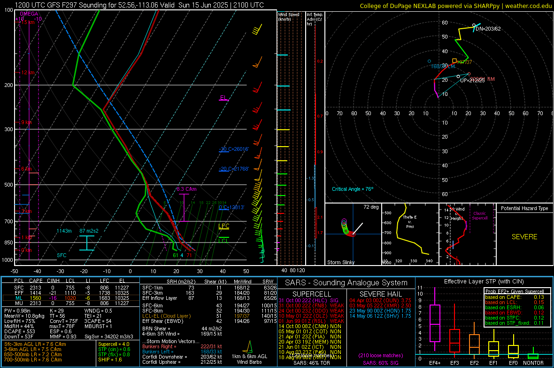Click the -20 C=21768' height label
554x368 pixels.
tap(234, 169)
